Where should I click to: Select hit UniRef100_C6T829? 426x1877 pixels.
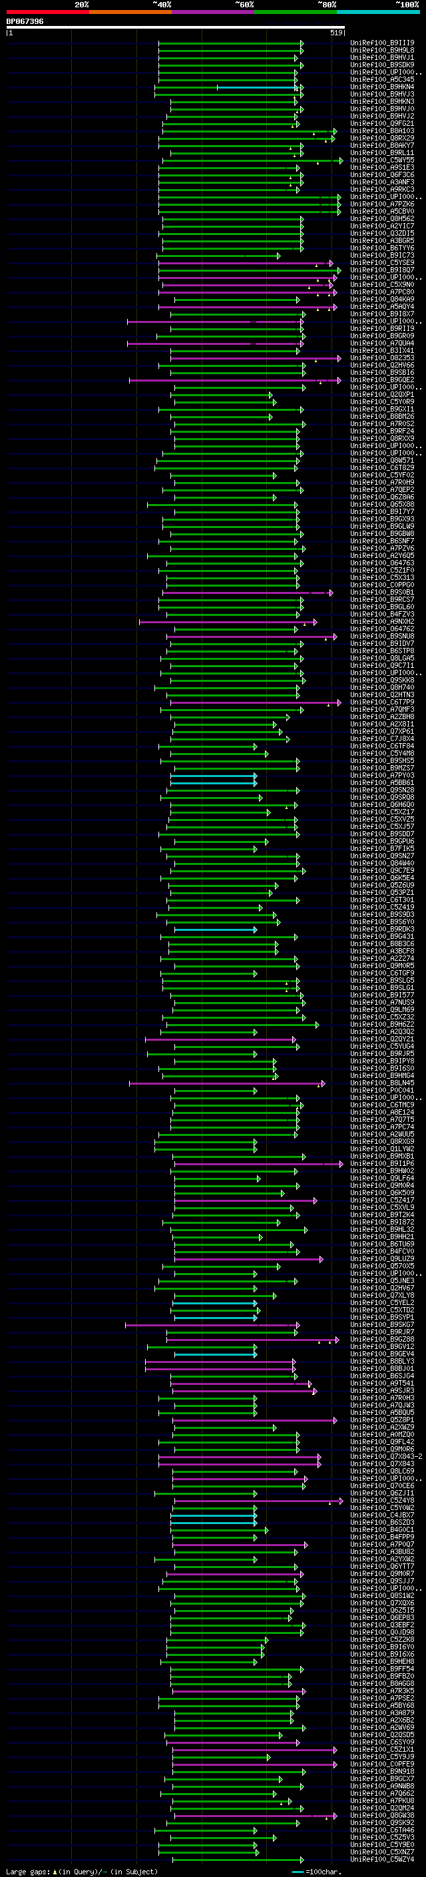(381, 468)
